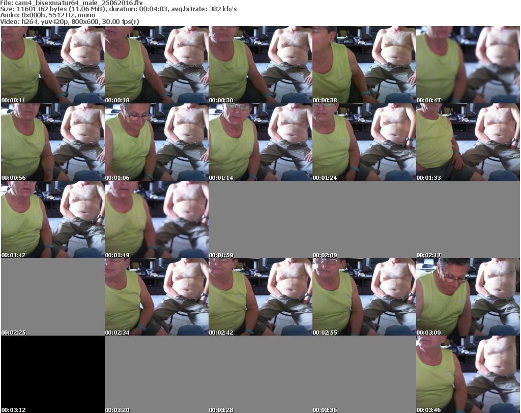Screen dimensions: 521x413
Task: Select the thumbnail timestamped 00:03:46
Action: [x=468, y=374]
